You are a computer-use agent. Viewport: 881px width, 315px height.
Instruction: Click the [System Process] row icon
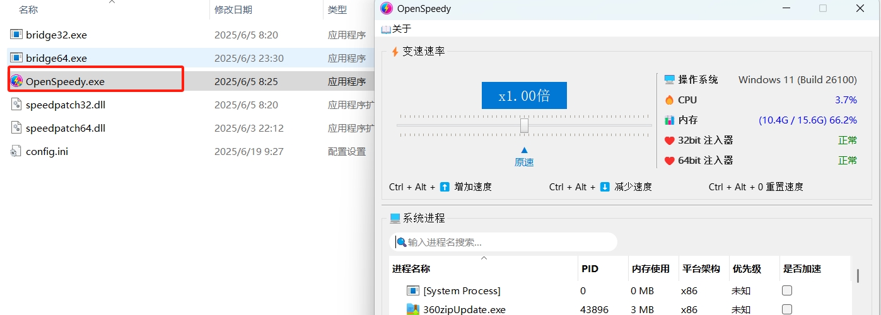click(x=413, y=290)
